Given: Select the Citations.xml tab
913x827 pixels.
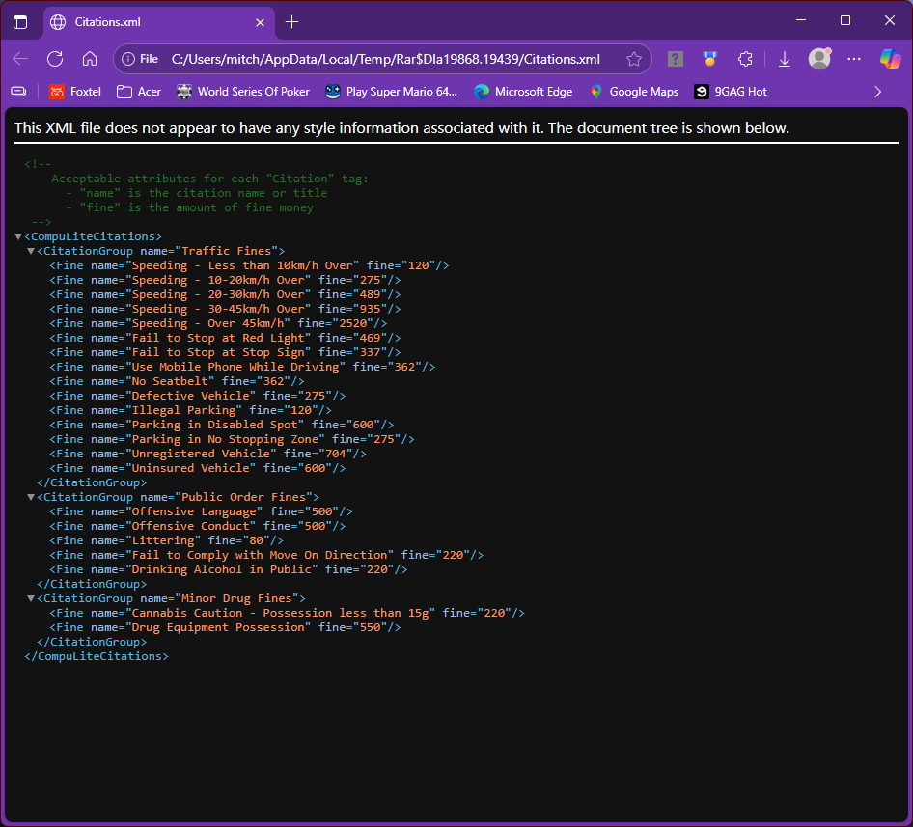Looking at the screenshot, I should [154, 22].
